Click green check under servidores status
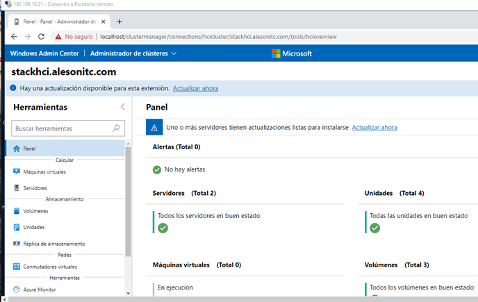 [x=163, y=228]
